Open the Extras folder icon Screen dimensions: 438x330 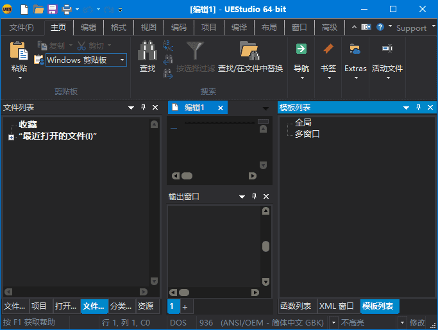point(355,49)
